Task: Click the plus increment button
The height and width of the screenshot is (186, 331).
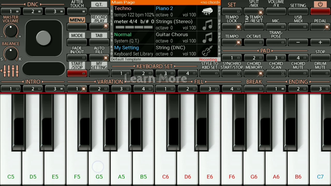Action: (320, 42)
